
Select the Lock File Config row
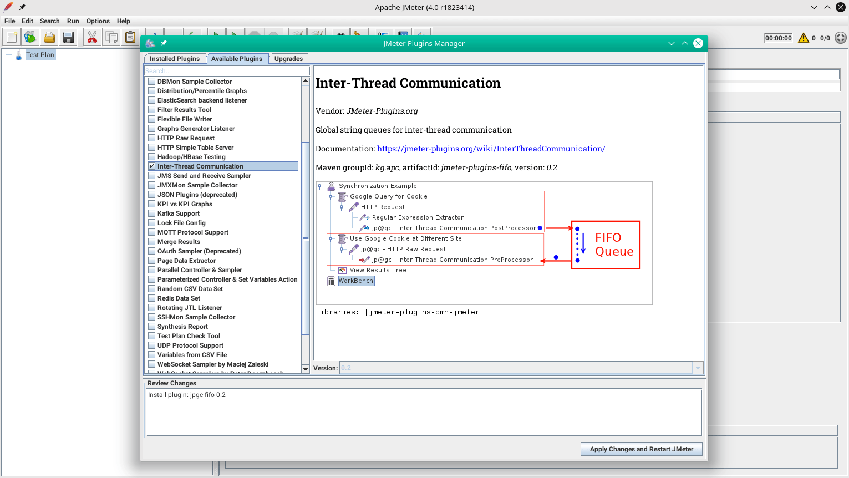click(x=223, y=223)
